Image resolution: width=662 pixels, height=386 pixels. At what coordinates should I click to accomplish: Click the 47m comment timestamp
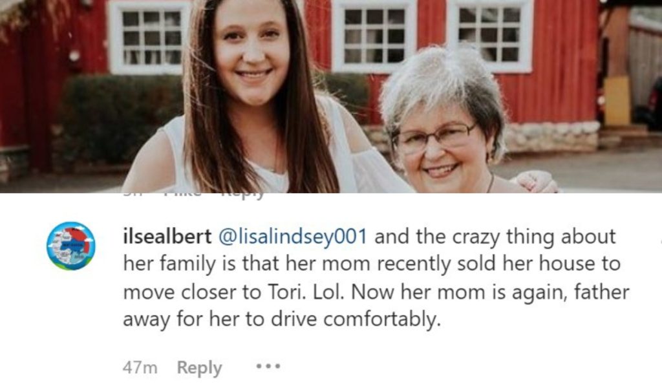pos(140,367)
